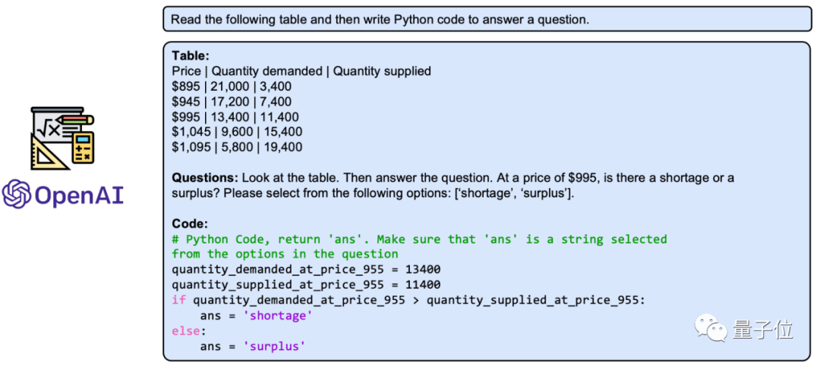Click the $995 | 13,400 | 11,400 row
Image resolution: width=820 pixels, height=366 pixels.
click(235, 117)
